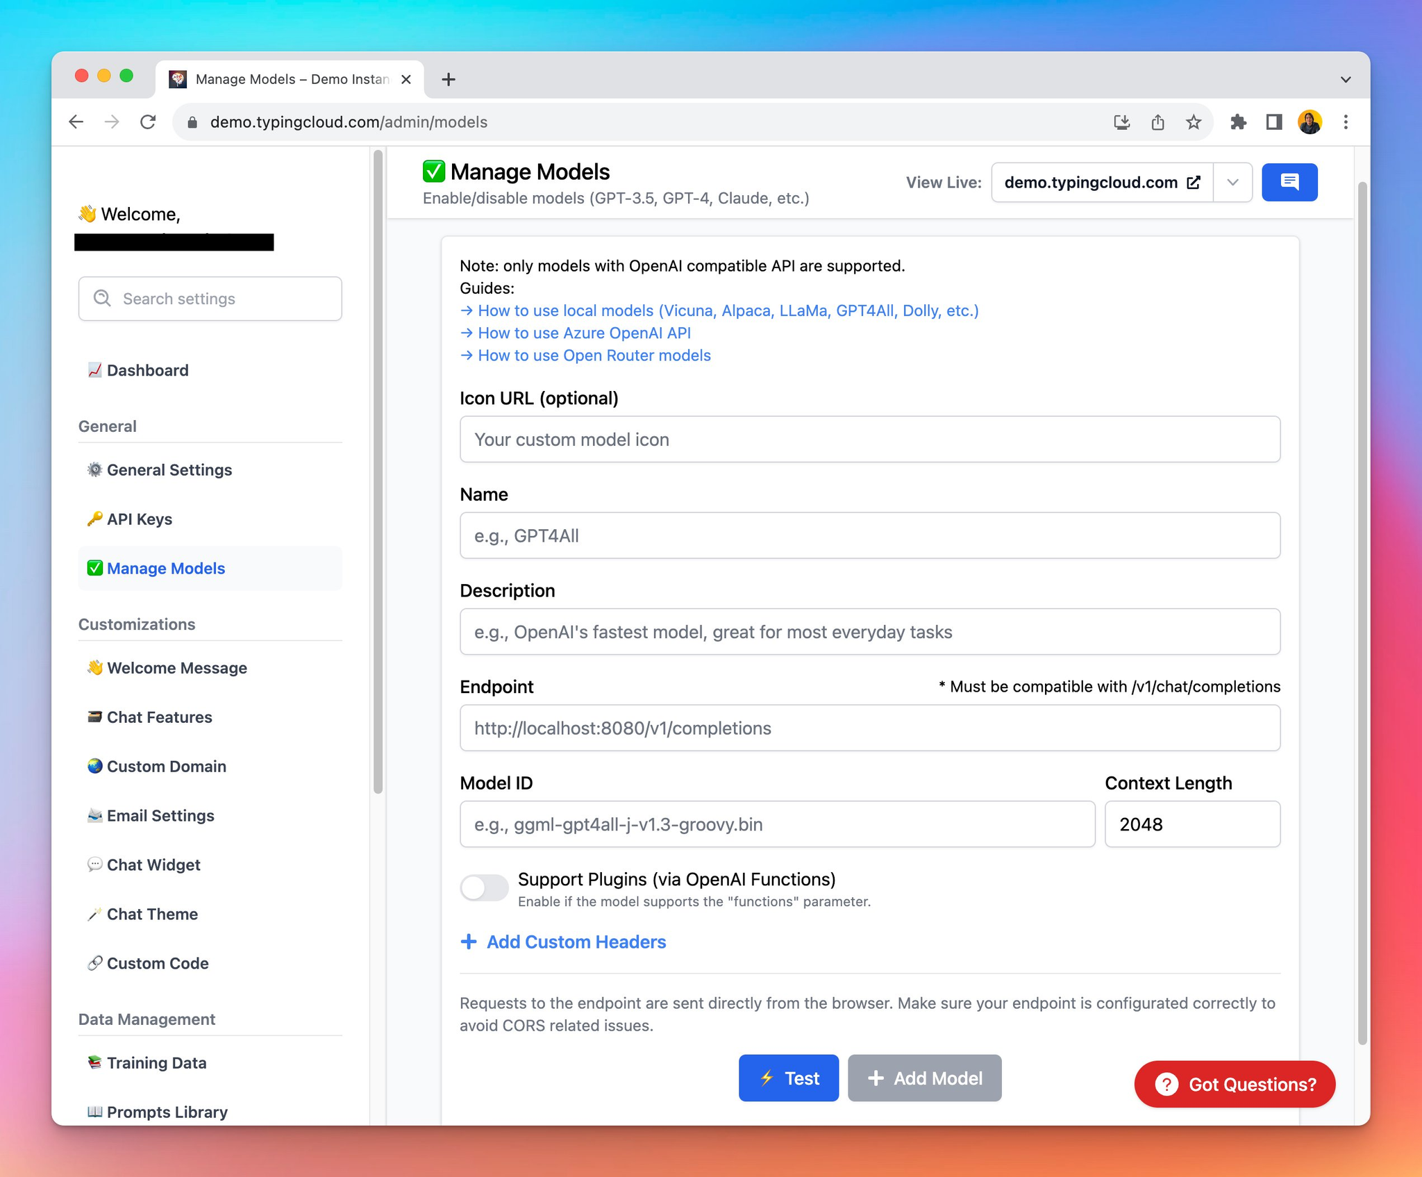
Task: Click the sidebar vertical scrollbar
Action: pyautogui.click(x=378, y=472)
